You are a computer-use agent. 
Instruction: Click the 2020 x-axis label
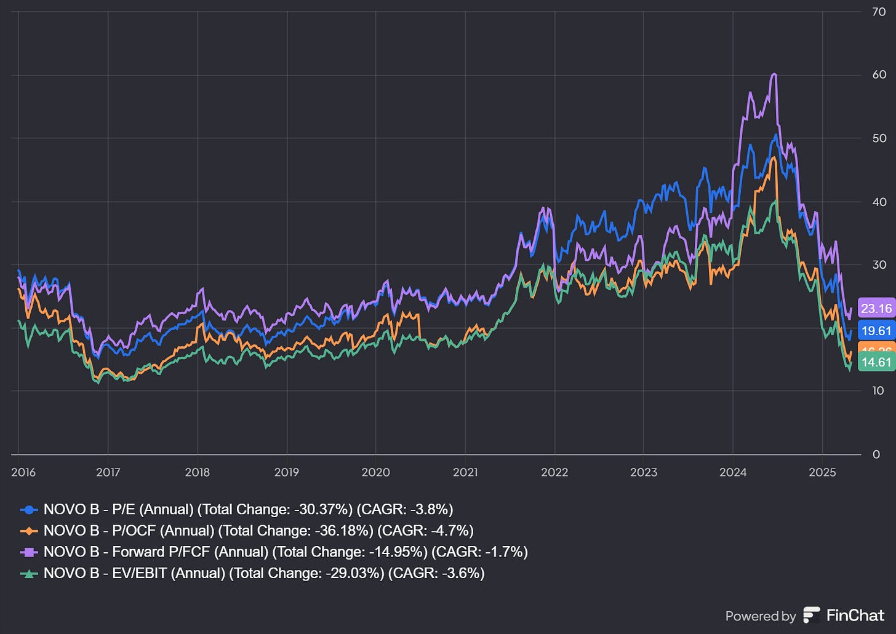click(x=375, y=472)
